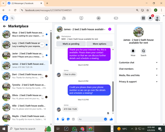Open the Gaming controller icon
Viewport: 165px width, 132px height.
click(116, 18)
